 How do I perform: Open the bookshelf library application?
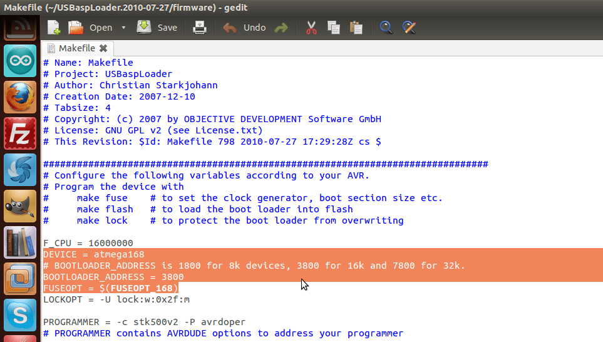click(x=20, y=242)
